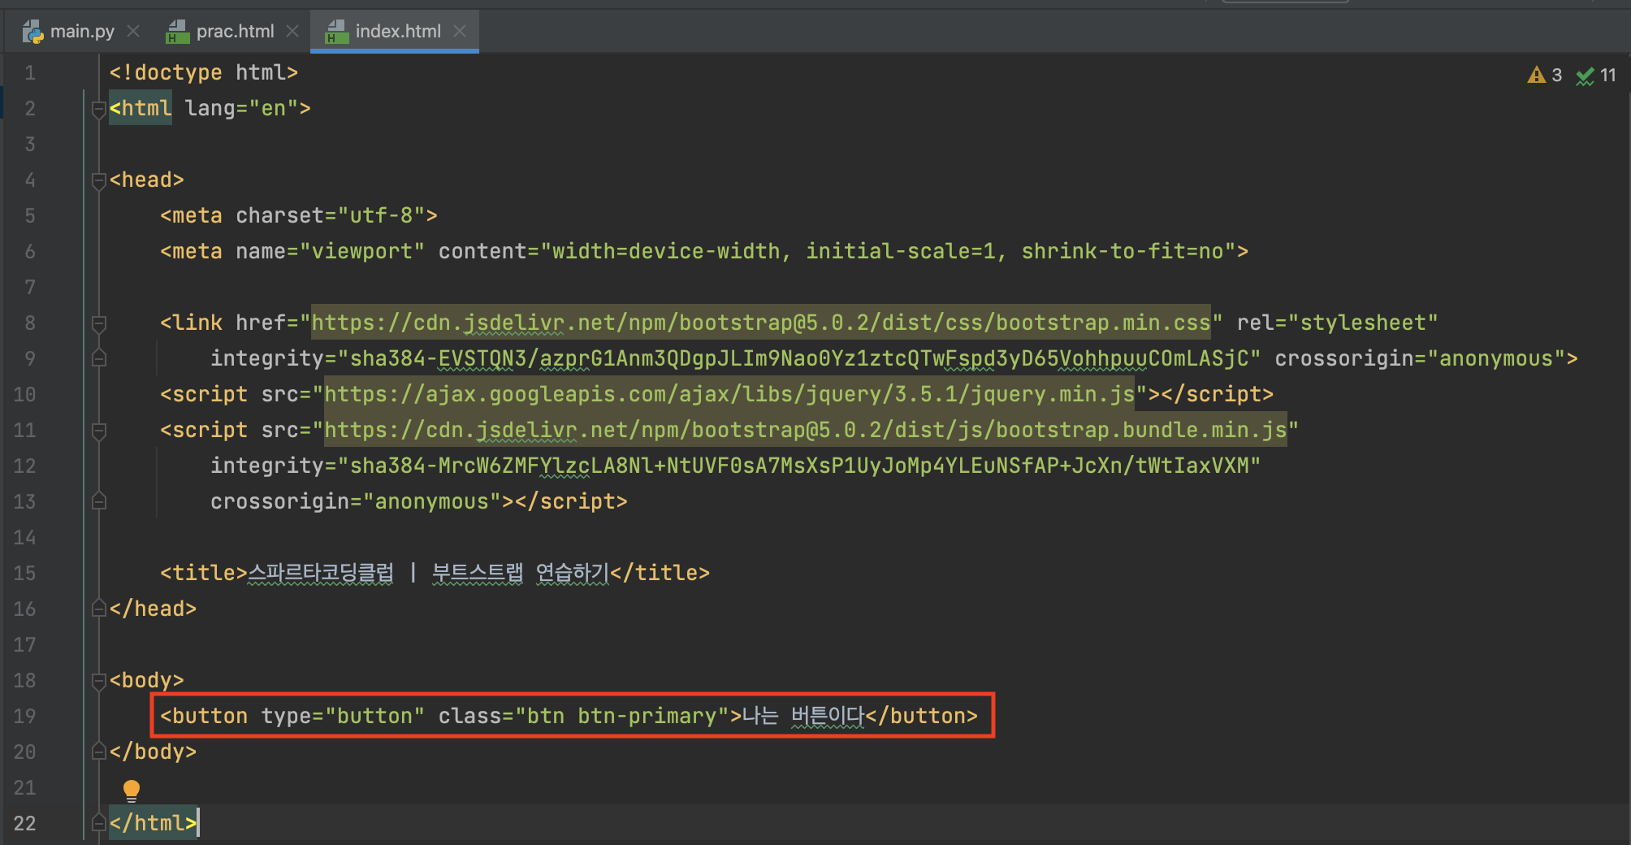The height and width of the screenshot is (845, 1631).
Task: Click the closing </html> tag
Action: [154, 823]
